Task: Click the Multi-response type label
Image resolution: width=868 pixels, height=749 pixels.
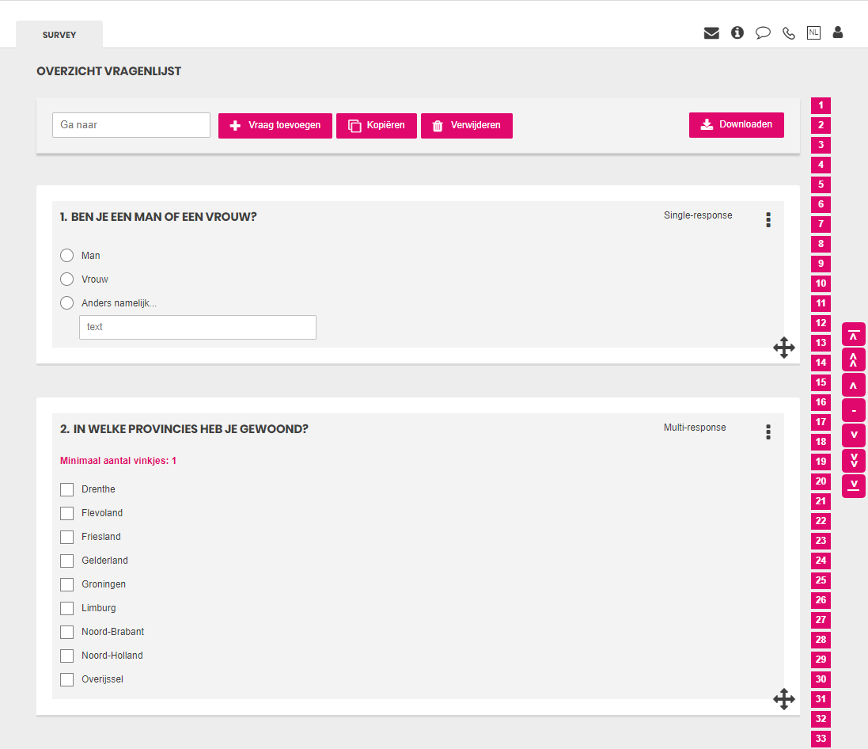Action: (695, 428)
